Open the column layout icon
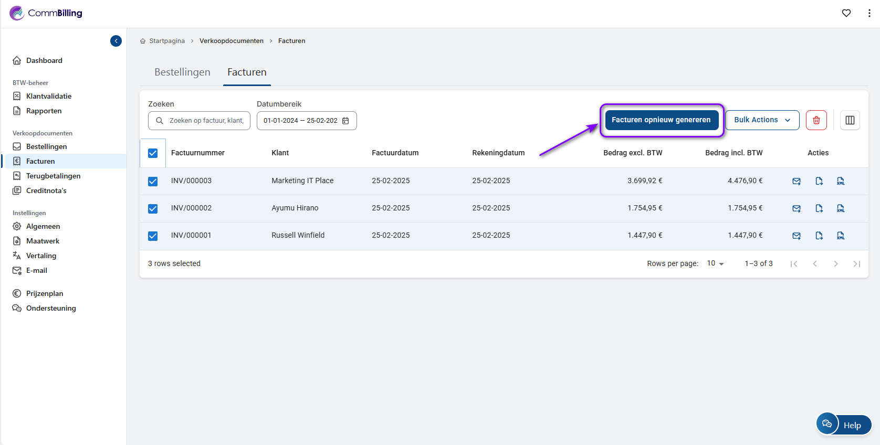Screen dimensions: 880x445 coord(850,120)
